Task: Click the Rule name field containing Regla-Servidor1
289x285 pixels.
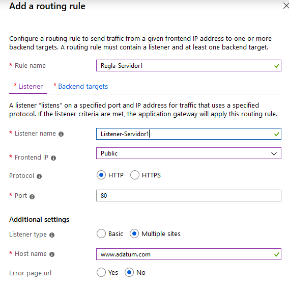Action: tap(189, 66)
